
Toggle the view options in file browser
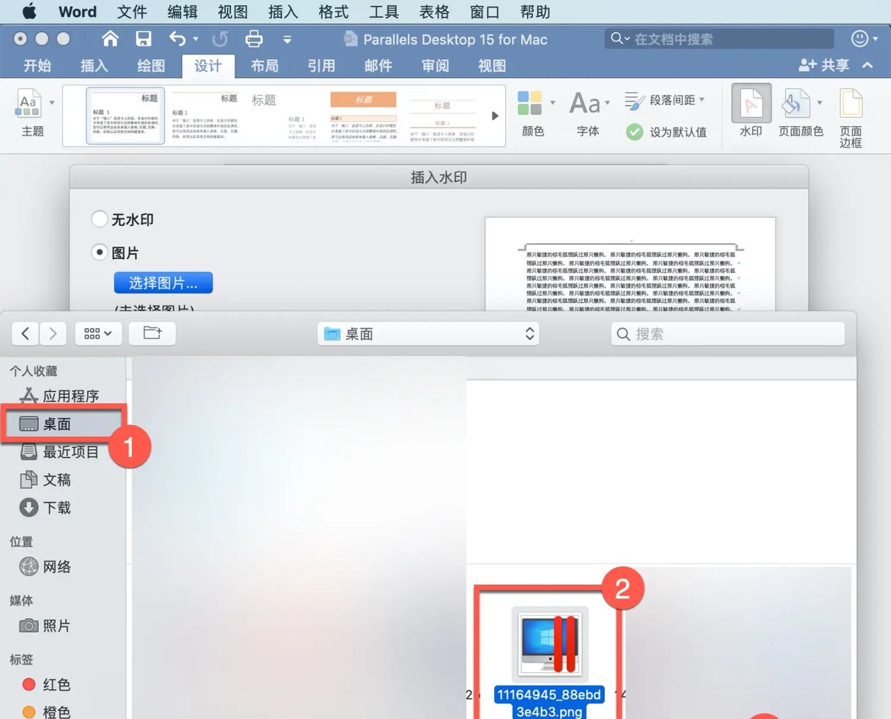[x=98, y=334]
